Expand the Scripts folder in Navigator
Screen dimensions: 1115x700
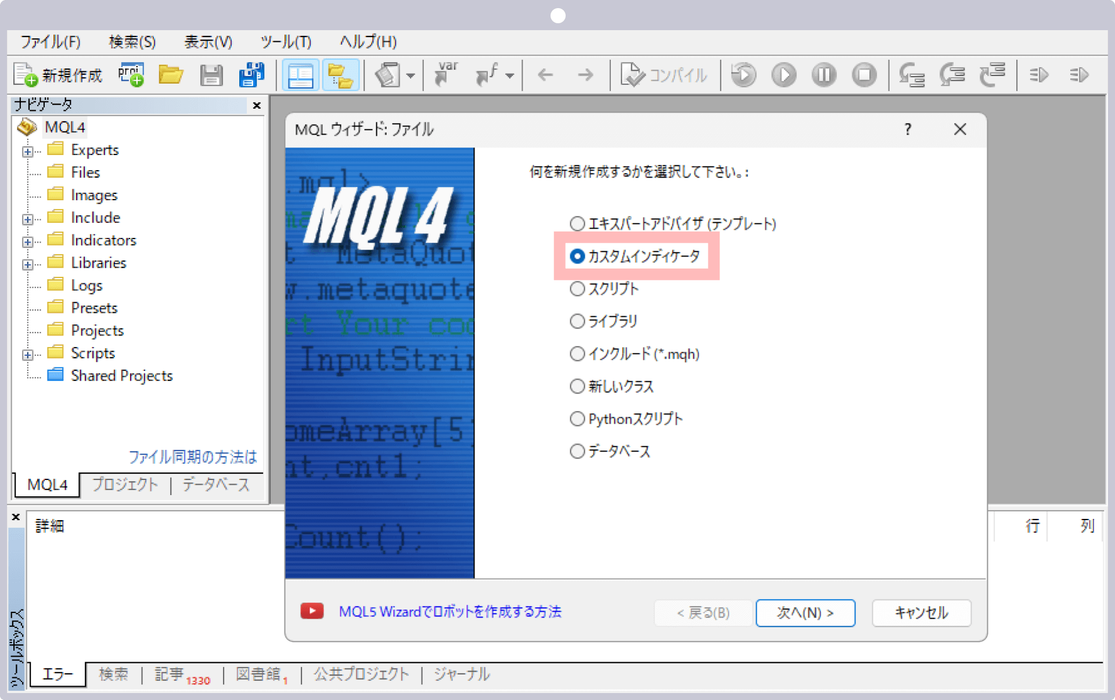pyautogui.click(x=27, y=355)
